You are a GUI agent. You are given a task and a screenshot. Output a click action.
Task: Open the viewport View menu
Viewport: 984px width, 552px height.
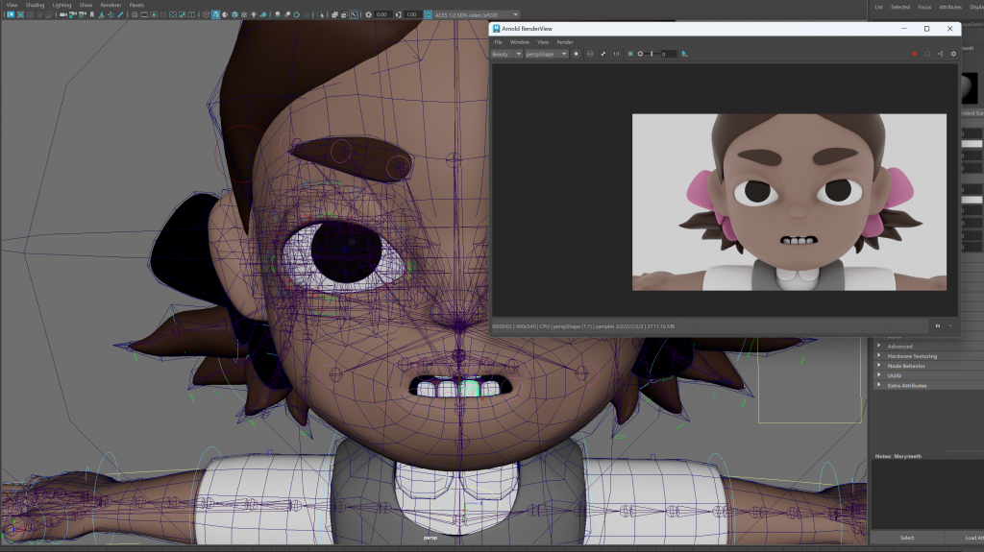coord(12,5)
